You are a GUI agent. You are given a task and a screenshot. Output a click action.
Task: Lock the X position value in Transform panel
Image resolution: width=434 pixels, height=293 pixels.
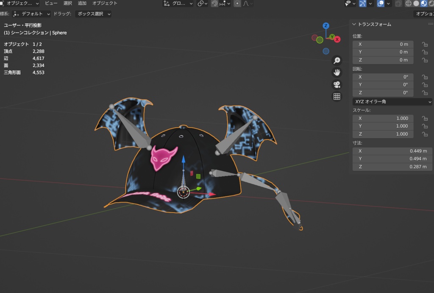(x=425, y=44)
